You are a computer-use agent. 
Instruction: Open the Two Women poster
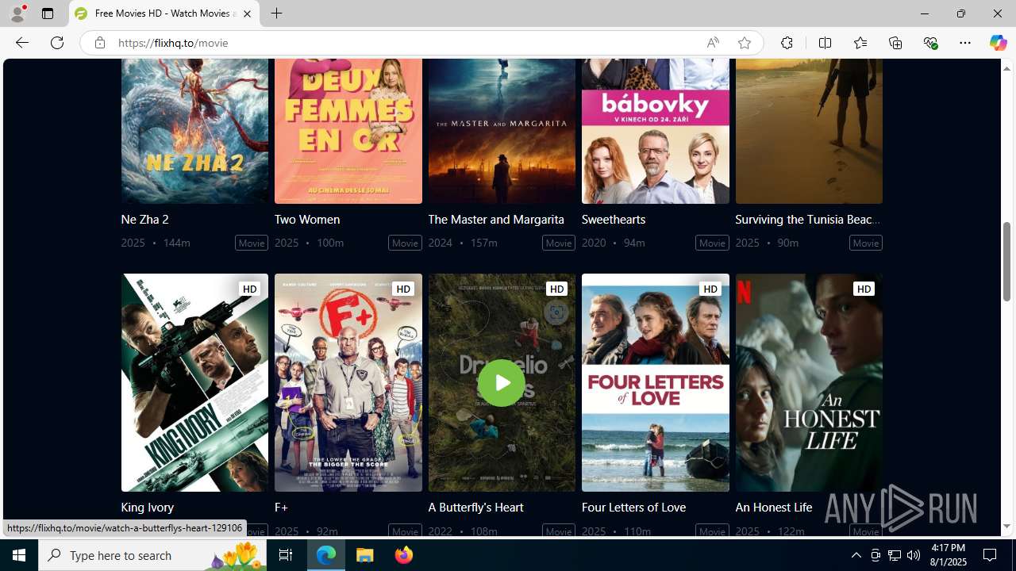(348, 131)
